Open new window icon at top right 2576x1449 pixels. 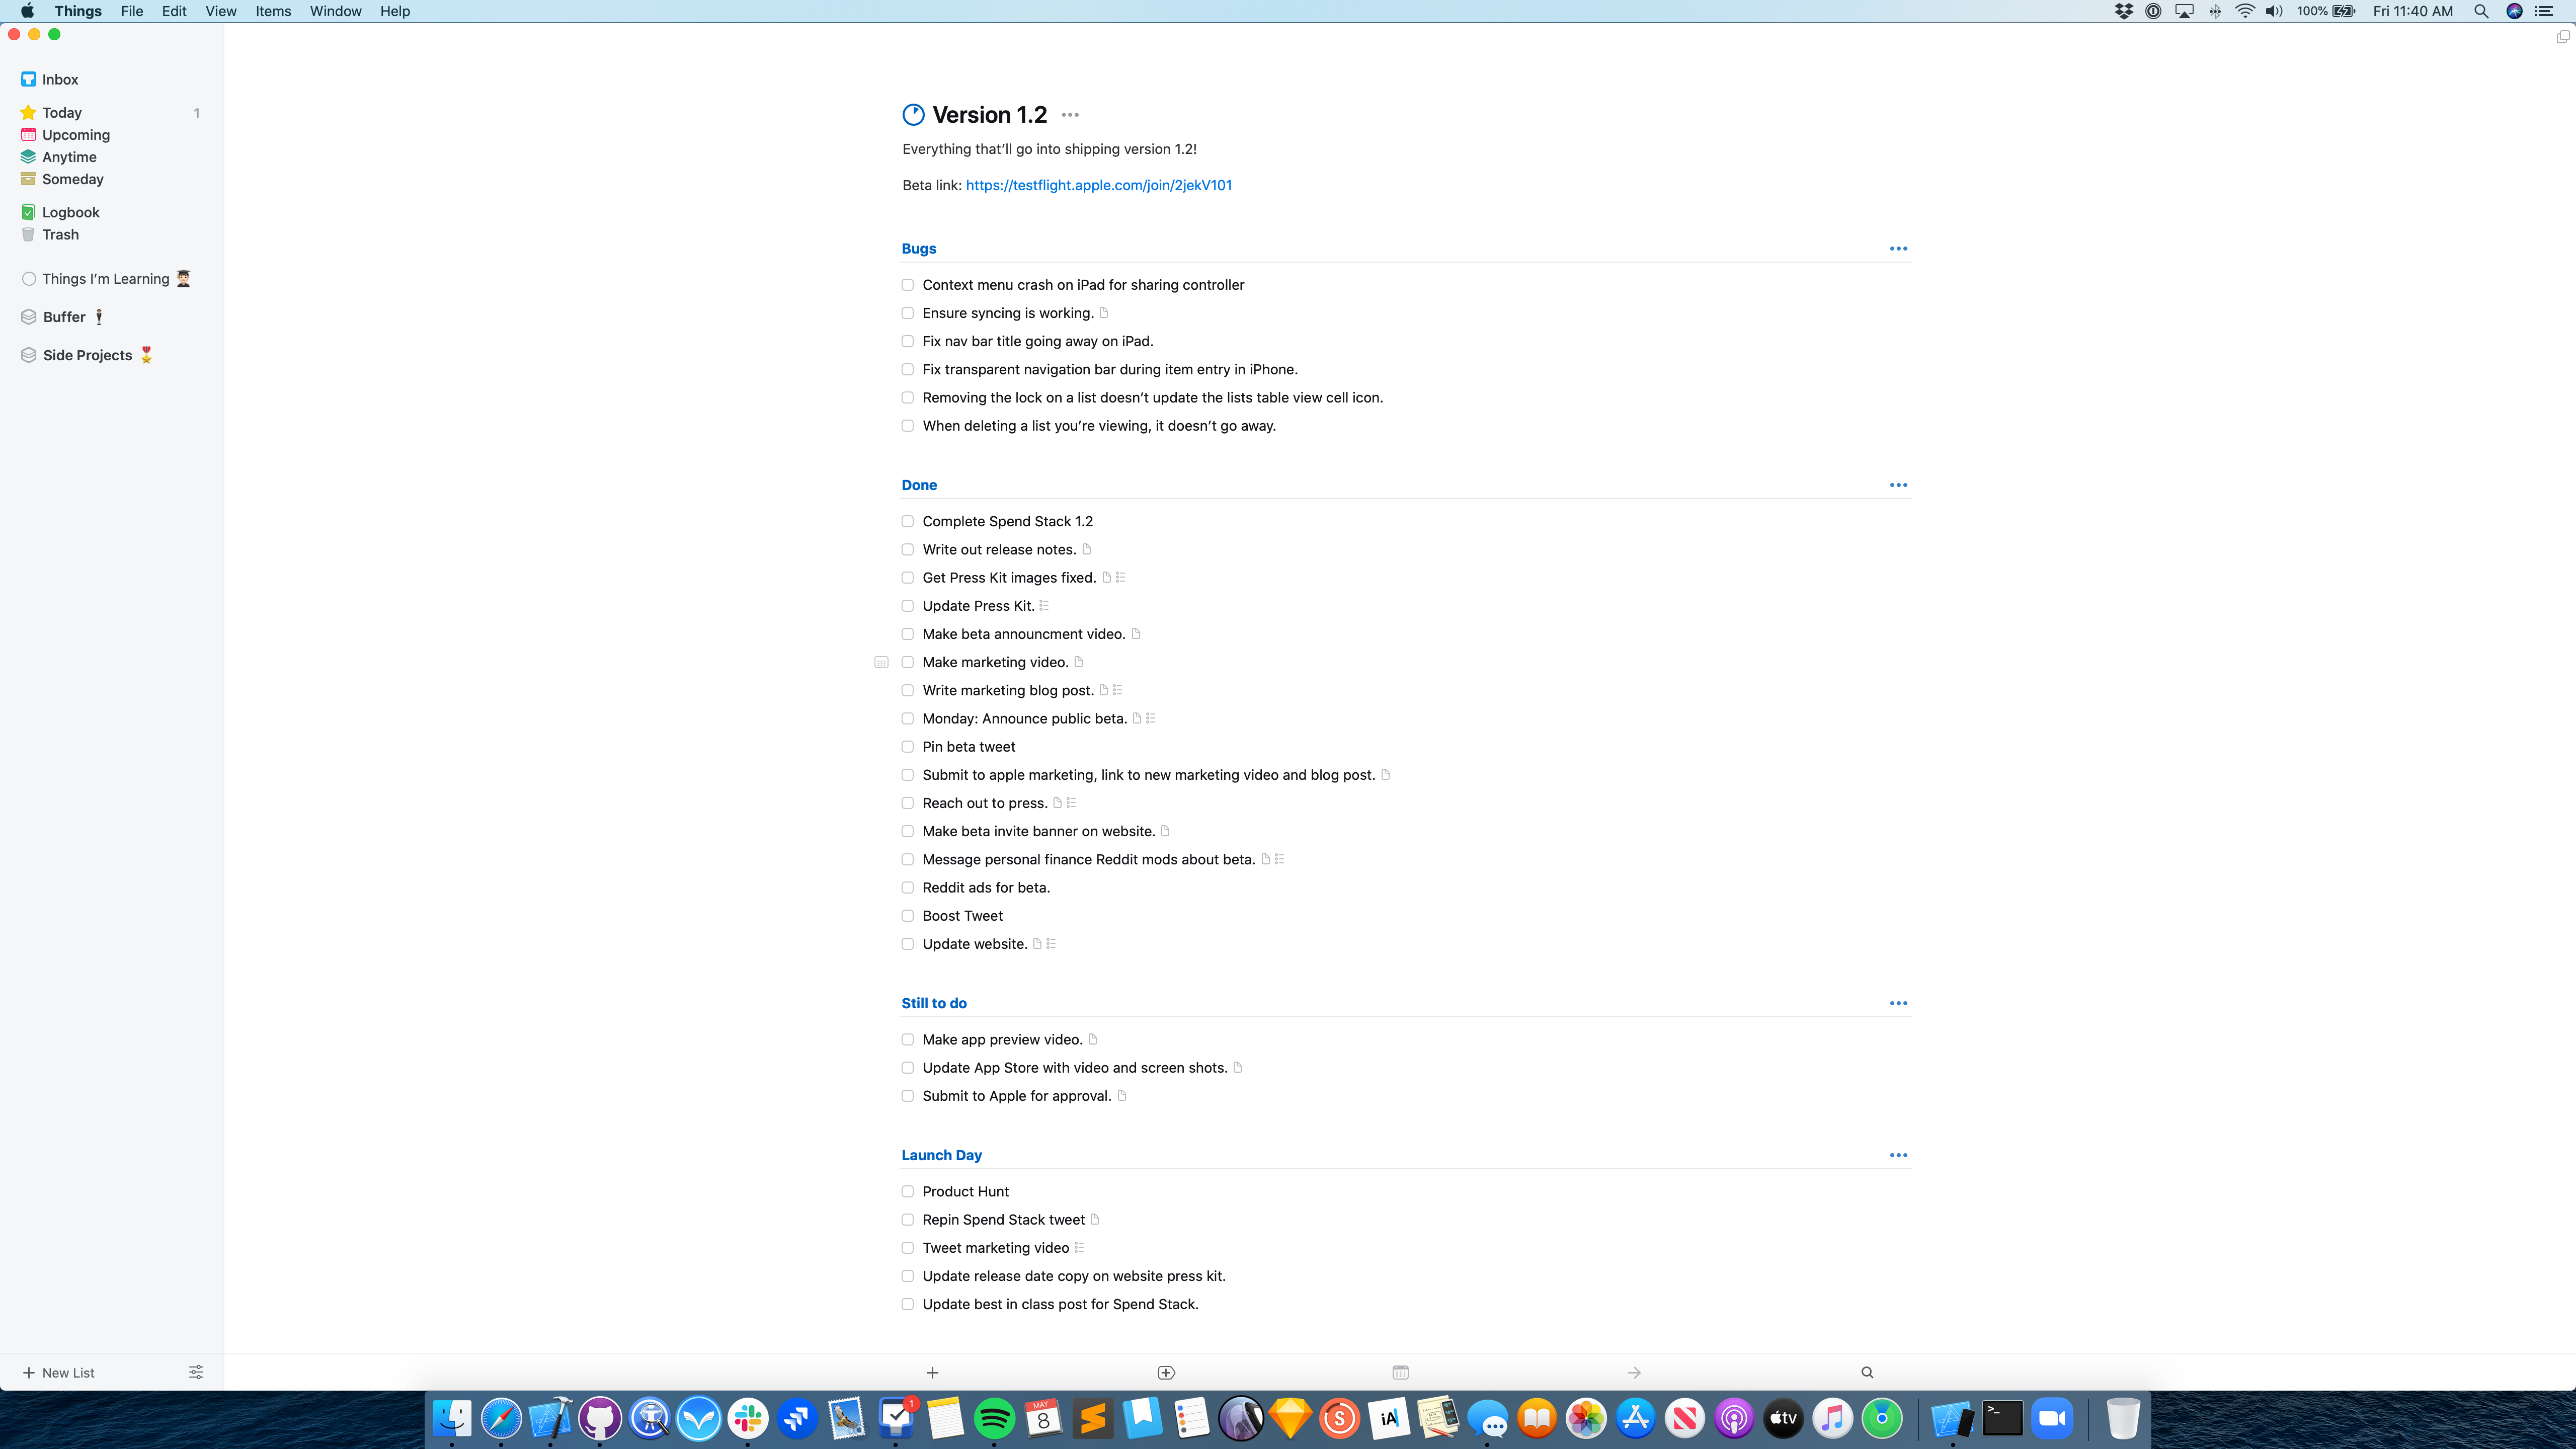(2562, 37)
